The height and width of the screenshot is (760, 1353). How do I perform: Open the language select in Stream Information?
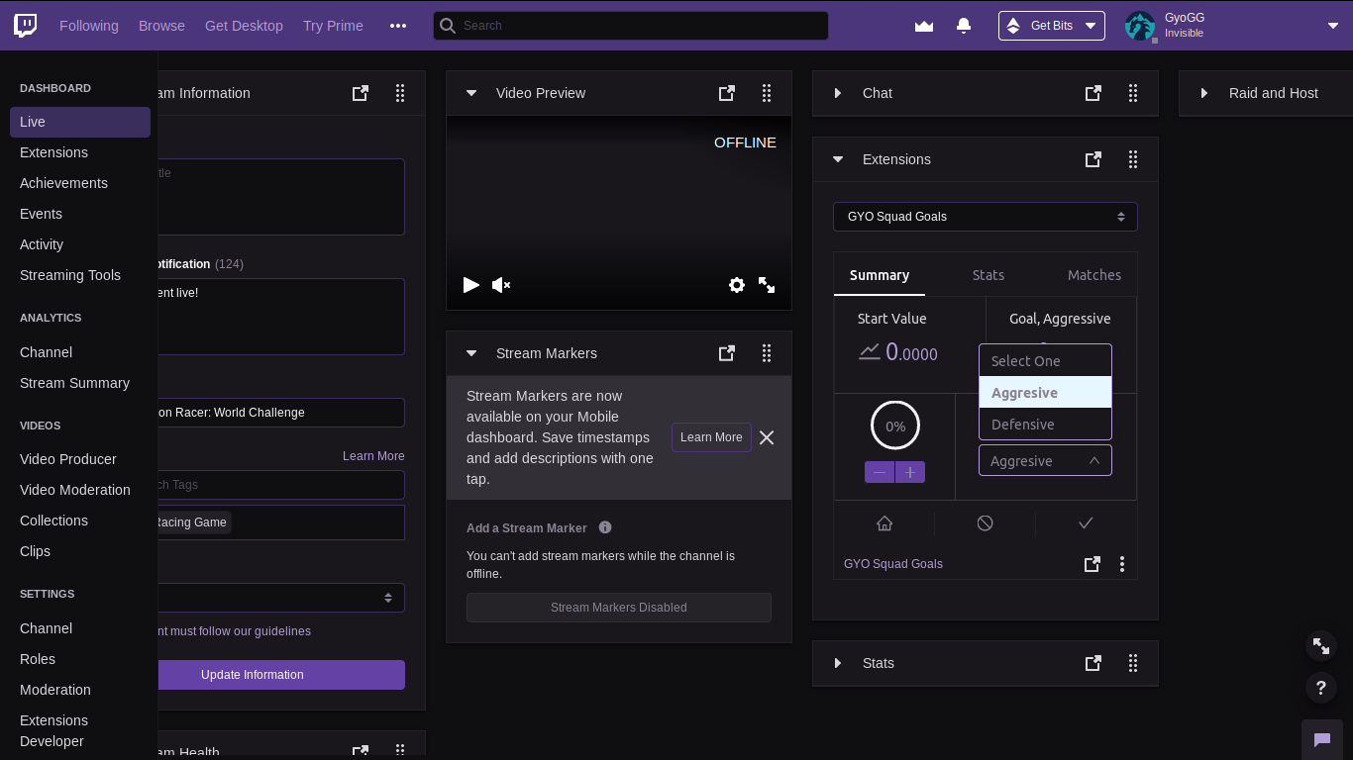pos(281,598)
